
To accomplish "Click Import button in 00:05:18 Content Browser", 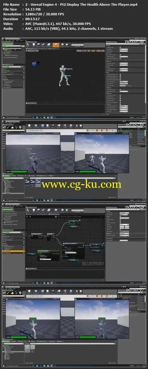I will [14, 176].
